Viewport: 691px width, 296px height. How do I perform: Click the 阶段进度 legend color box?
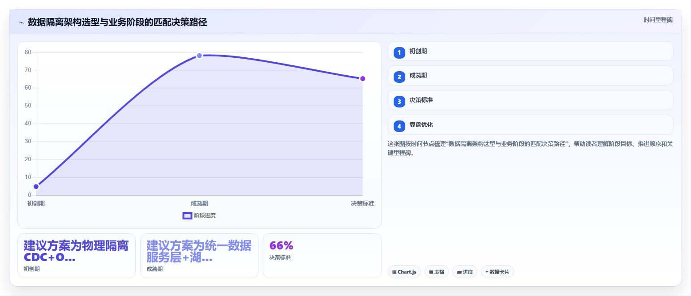[187, 215]
